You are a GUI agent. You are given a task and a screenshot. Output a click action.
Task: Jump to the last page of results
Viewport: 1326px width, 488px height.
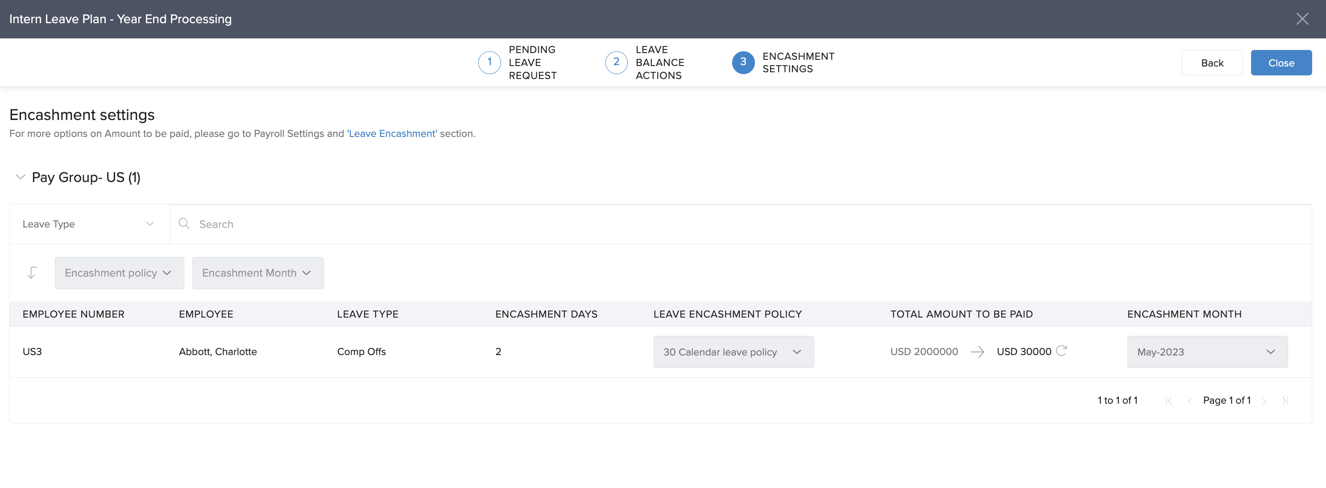[1285, 401]
